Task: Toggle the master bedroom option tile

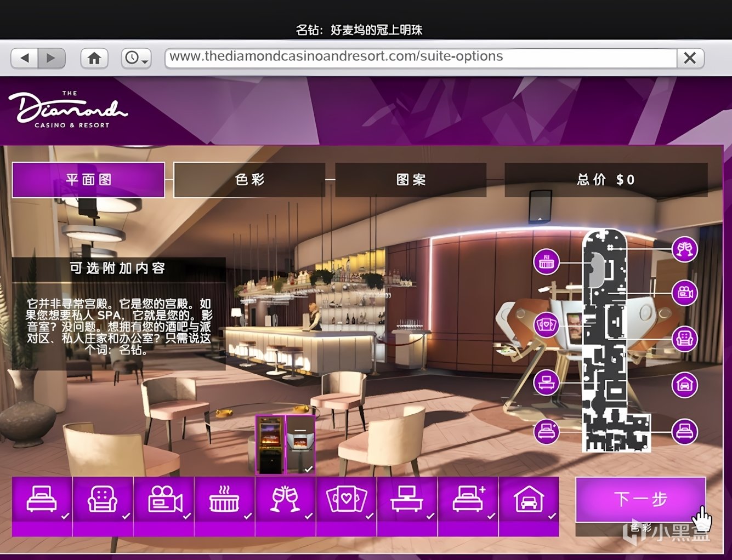Action: (42, 506)
